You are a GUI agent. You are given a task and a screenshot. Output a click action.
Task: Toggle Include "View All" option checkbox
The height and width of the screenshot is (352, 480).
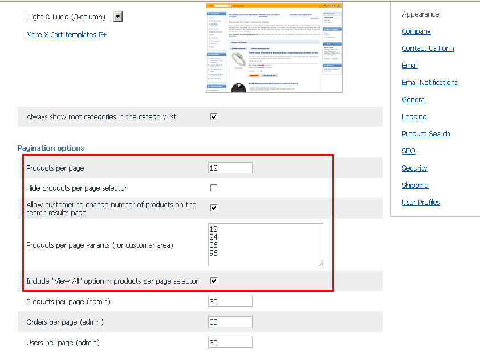214,281
